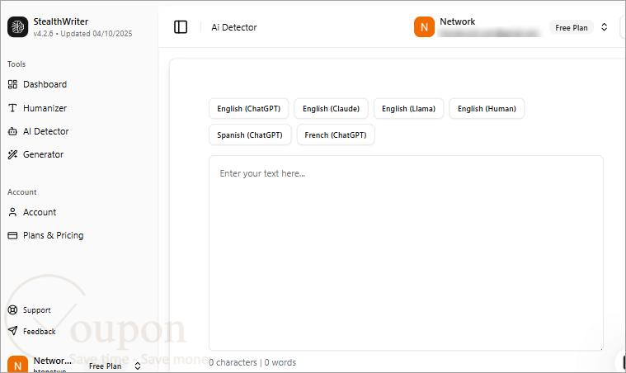Viewport: 626px width, 373px height.
Task: Expand the sidebar footer account chevrons
Action: click(138, 366)
